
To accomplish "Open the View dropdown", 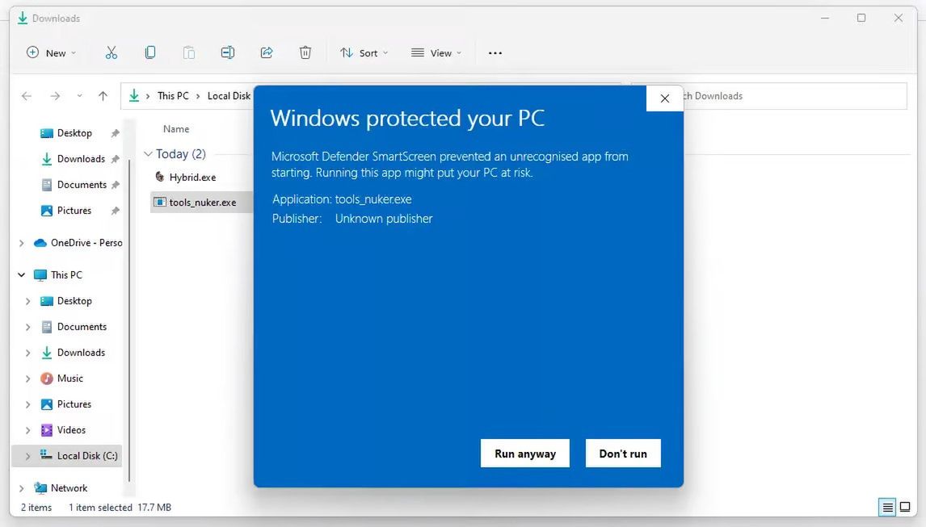I will (x=436, y=53).
